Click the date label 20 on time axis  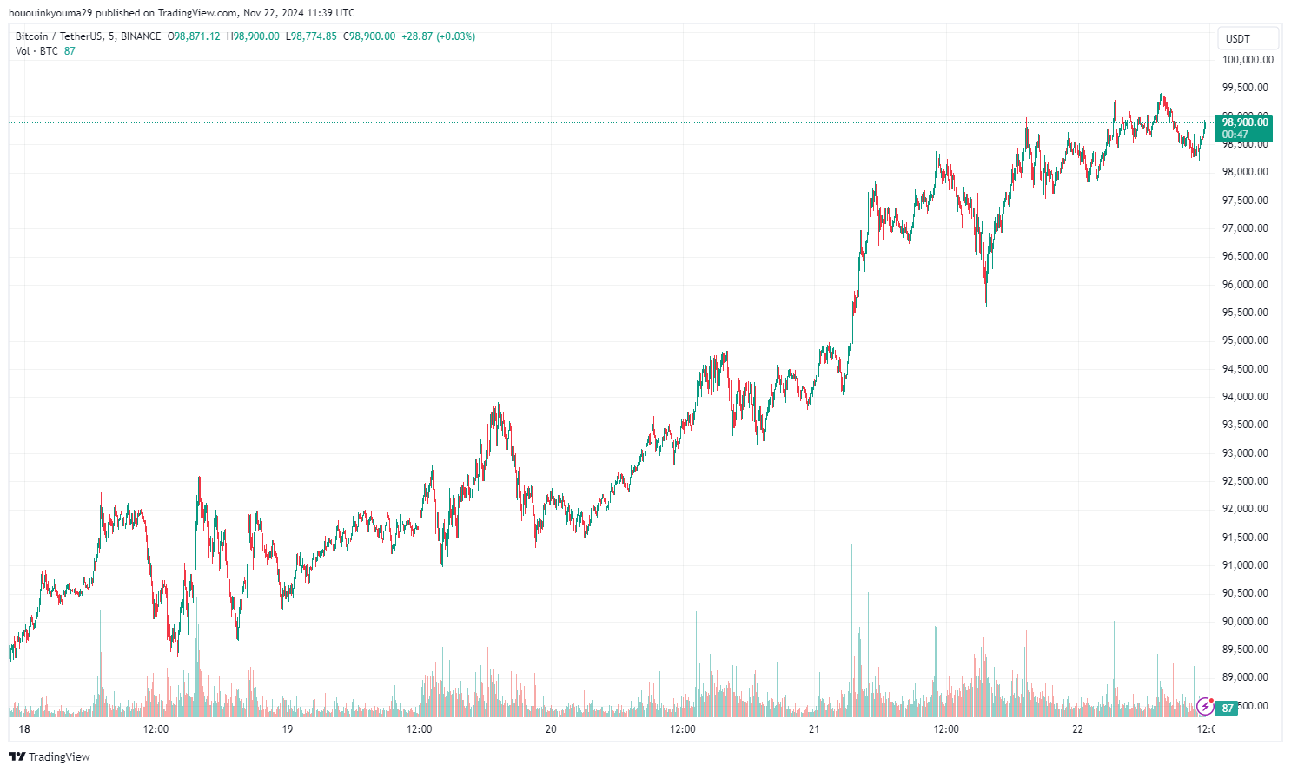(x=551, y=729)
